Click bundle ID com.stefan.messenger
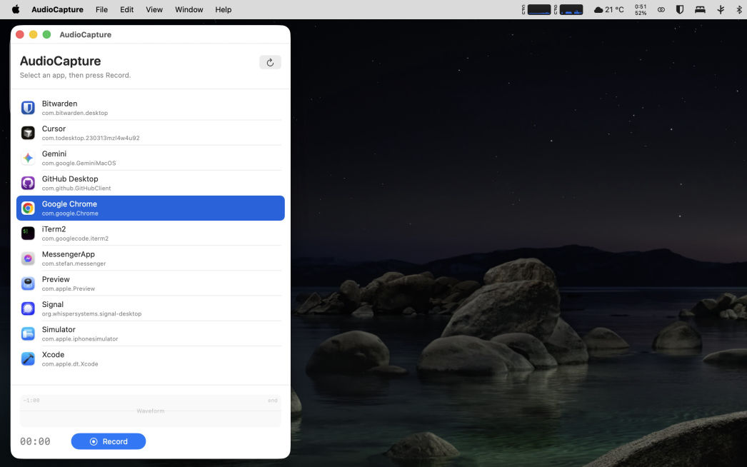Image resolution: width=747 pixels, height=467 pixels. [x=74, y=263]
